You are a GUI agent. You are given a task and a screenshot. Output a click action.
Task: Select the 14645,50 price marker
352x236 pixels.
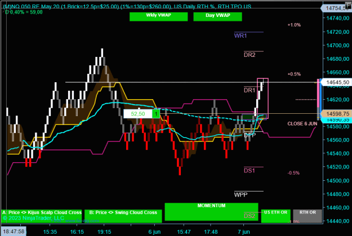(x=336, y=82)
